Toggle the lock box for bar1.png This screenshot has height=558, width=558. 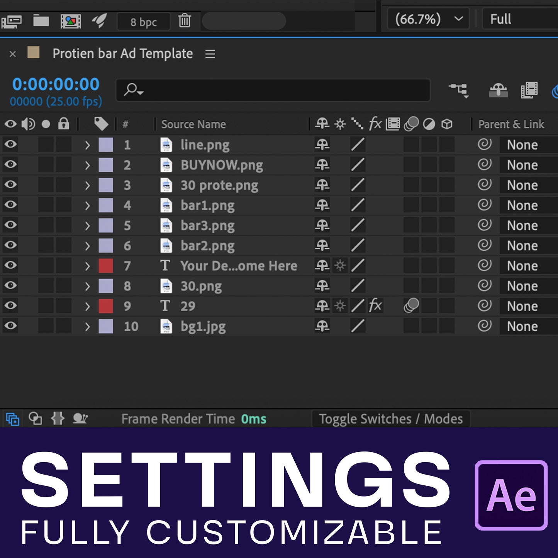64,205
